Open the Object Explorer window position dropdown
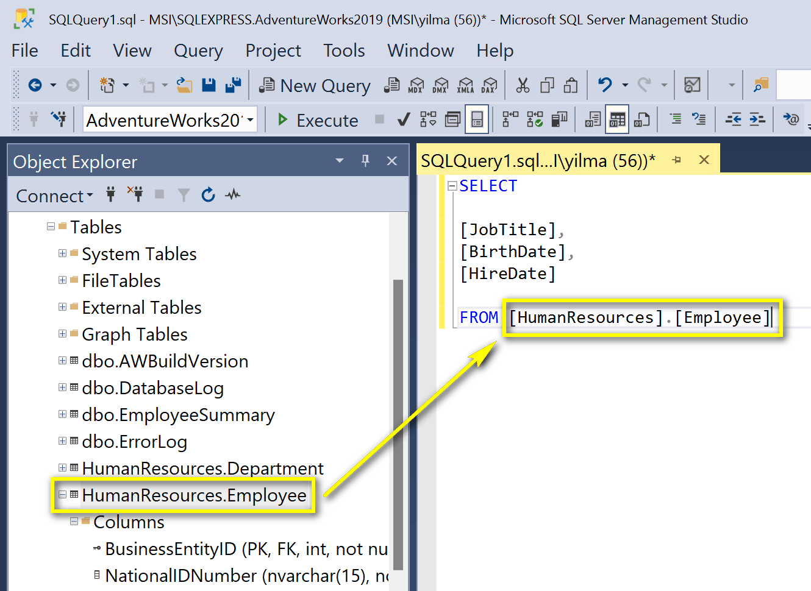 (340, 161)
